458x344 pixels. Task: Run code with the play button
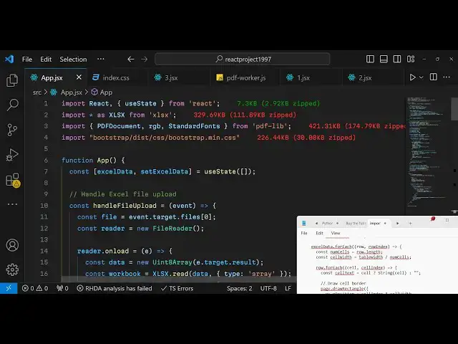coord(412,77)
